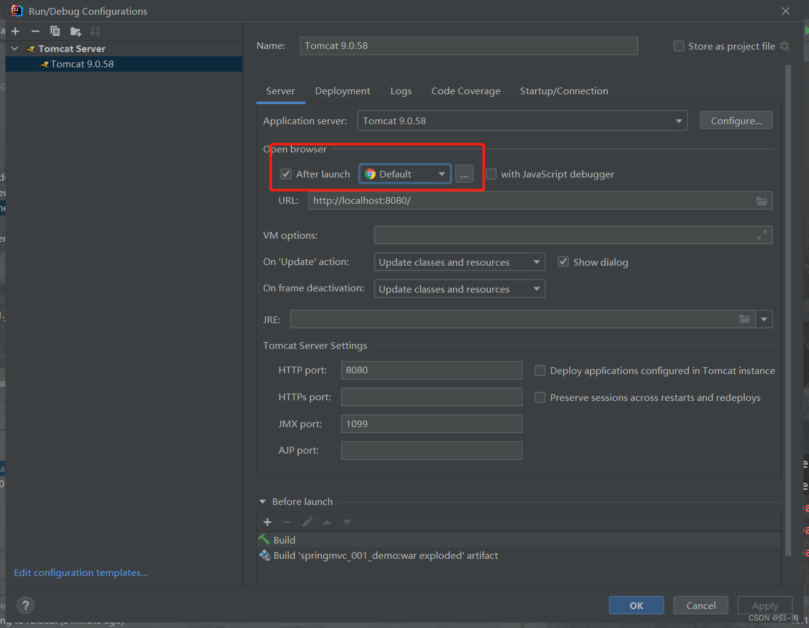
Task: Click the HTTP port field
Action: click(431, 370)
